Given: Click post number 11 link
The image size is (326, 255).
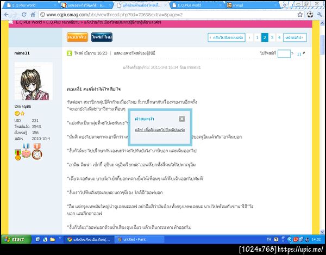Looking at the screenshot, I should 299,54.
